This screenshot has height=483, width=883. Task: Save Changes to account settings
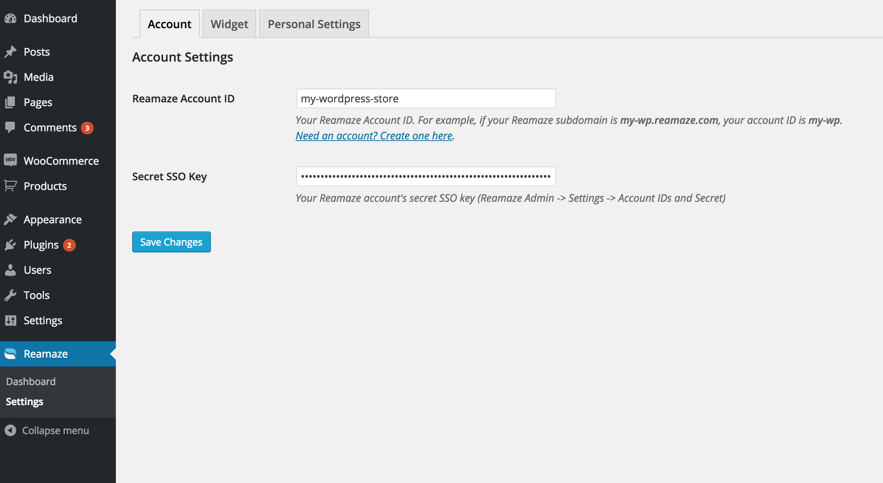[x=171, y=242]
